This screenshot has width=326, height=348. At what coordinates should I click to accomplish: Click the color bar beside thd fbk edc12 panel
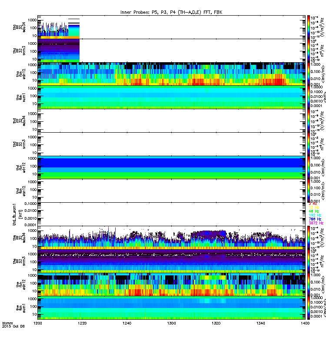coord(308,167)
